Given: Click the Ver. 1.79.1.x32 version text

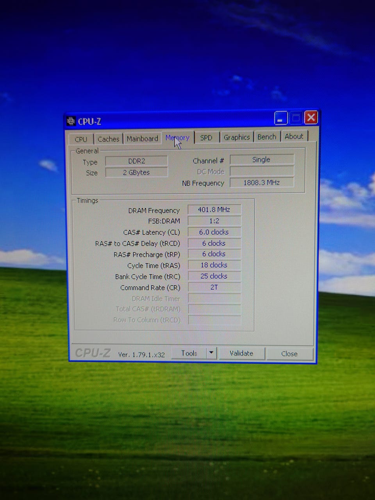Looking at the screenshot, I should [x=141, y=355].
